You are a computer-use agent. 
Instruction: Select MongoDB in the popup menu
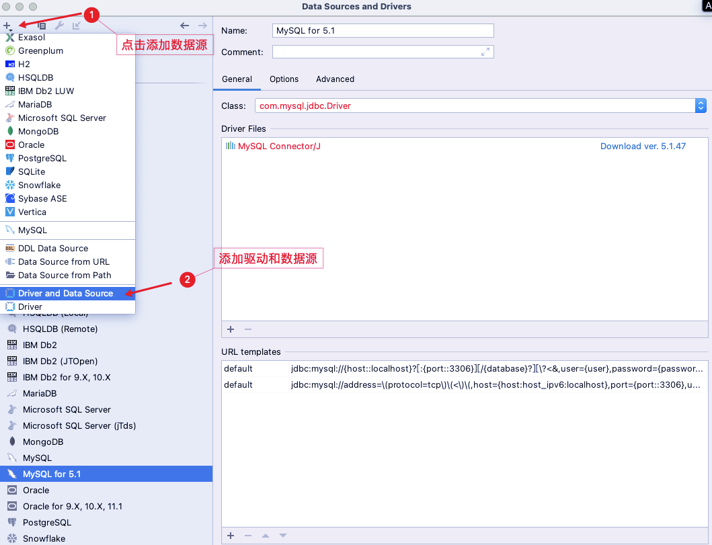pyautogui.click(x=68, y=132)
